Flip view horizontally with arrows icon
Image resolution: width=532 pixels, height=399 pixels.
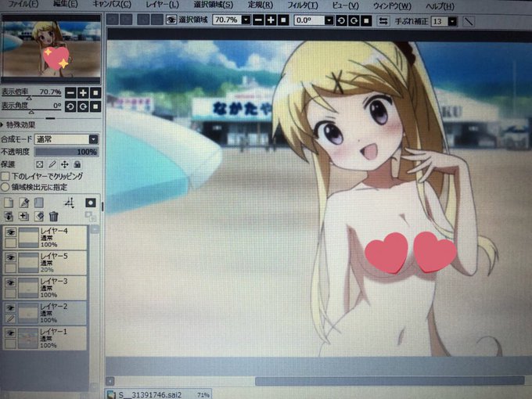[383, 21]
